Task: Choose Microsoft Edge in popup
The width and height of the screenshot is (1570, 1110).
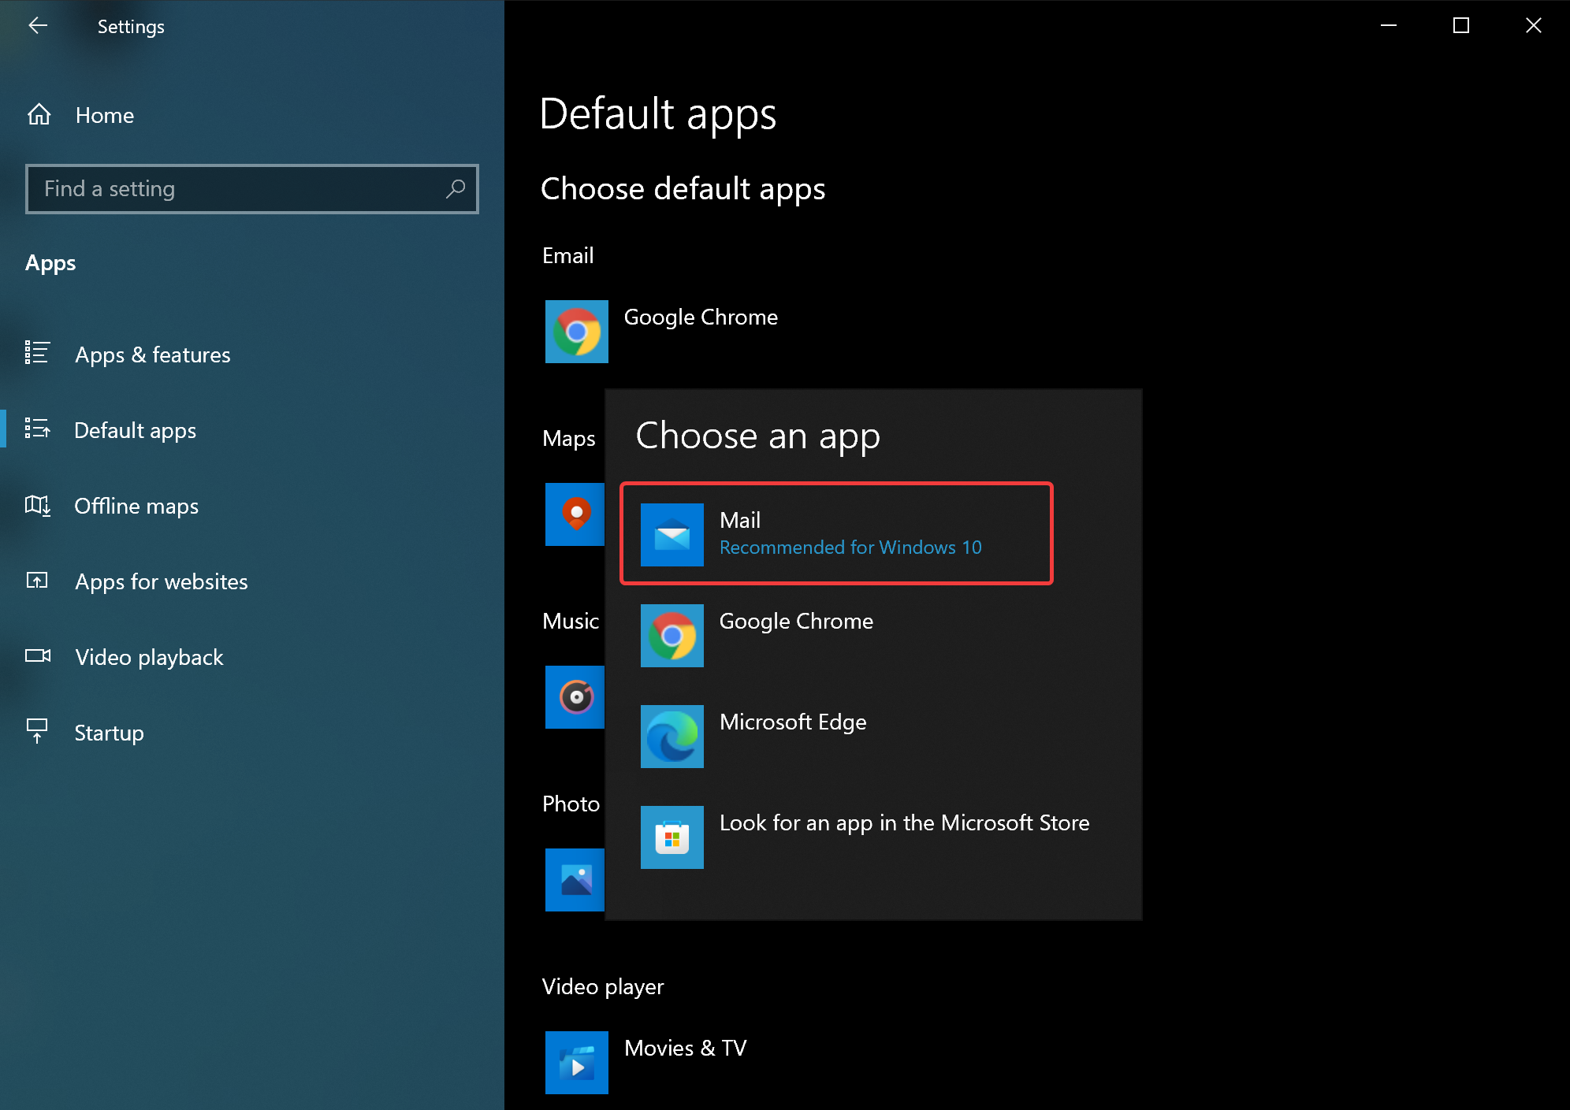Action: (872, 737)
